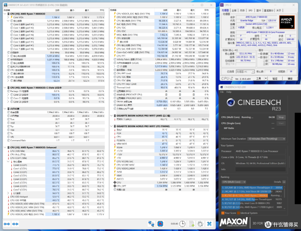Start HWiNFO logging with the sheet-plus icon
The image size is (301, 231).
tap(191, 224)
